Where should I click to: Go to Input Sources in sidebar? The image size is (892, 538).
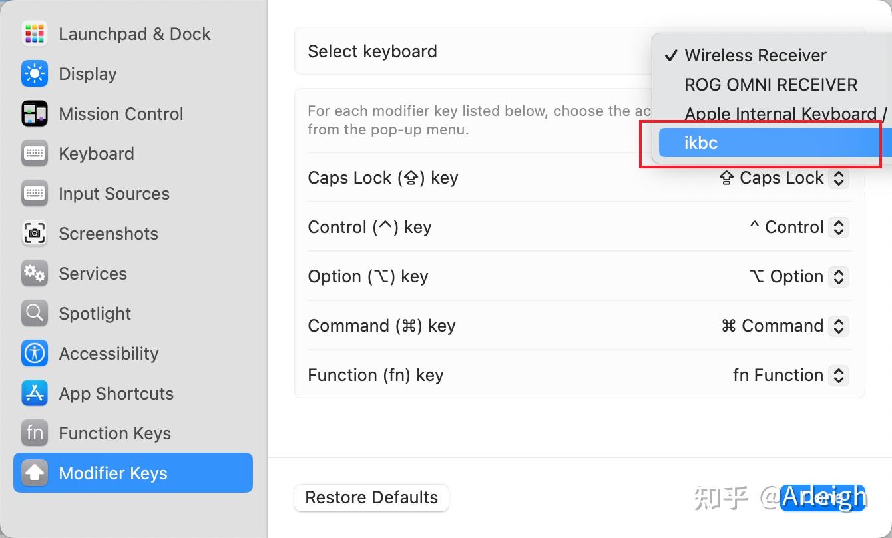click(x=114, y=194)
